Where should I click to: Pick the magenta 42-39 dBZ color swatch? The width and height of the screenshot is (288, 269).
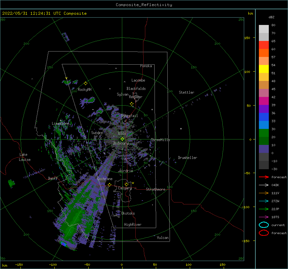point(264,101)
